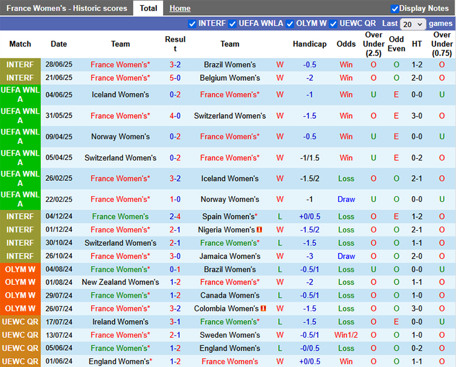The width and height of the screenshot is (456, 367).
Task: Click the 0-1 result against Brazil Women's
Action: (x=175, y=269)
